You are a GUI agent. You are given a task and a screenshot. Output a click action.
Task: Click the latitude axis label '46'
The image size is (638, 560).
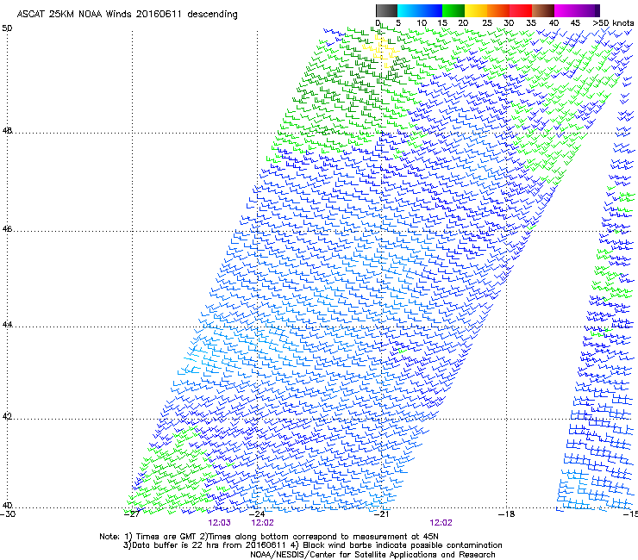click(x=7, y=229)
